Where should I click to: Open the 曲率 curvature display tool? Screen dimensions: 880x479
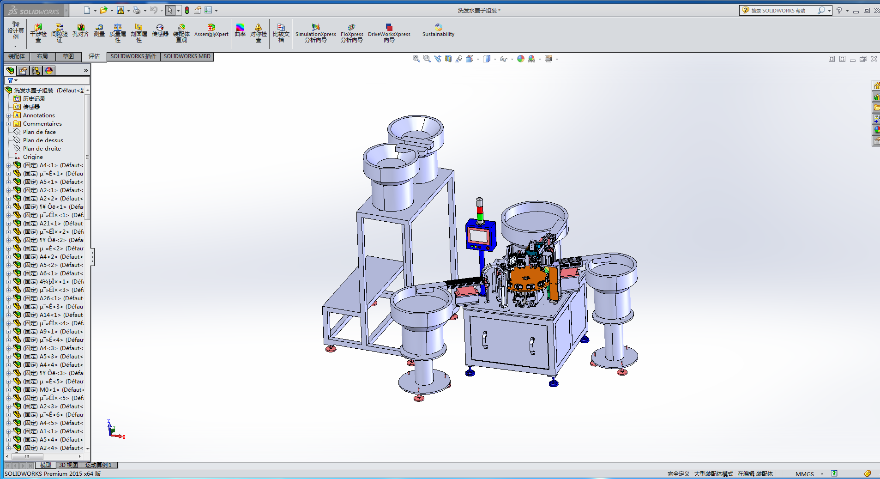[x=240, y=30]
